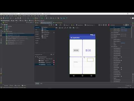Expand the manifests folder

(4, 26)
